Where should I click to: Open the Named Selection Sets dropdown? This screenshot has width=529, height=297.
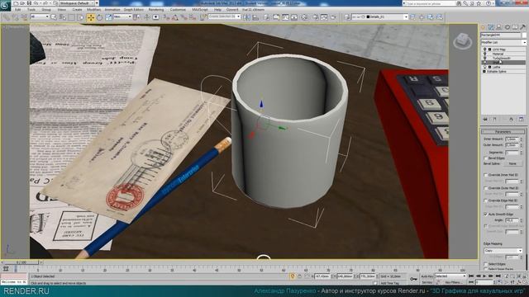pos(224,16)
